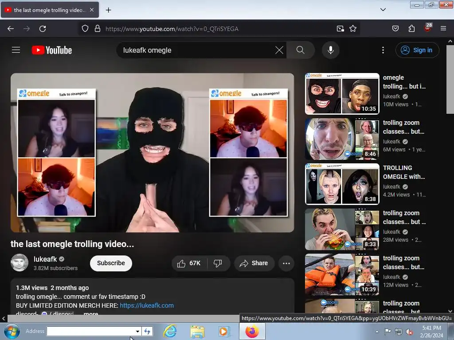Start voice search with the microphone icon

pos(331,50)
